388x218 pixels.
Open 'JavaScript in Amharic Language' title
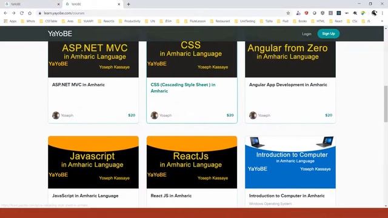85,196
